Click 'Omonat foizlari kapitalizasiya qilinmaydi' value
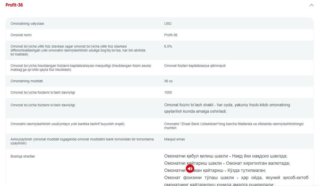This screenshot has width=321, height=186. [195, 66]
